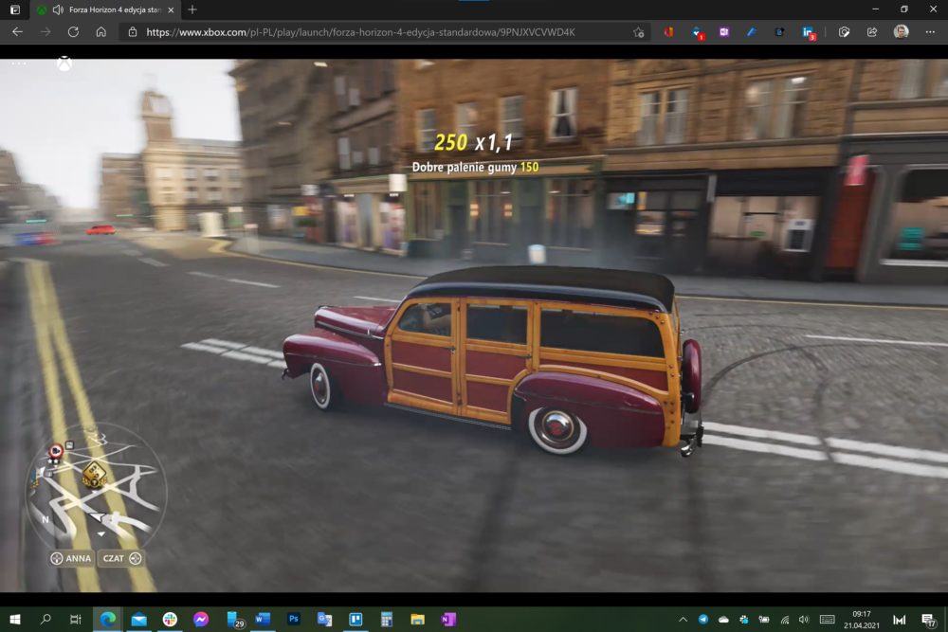Screen dimensions: 948x632
Task: Open the tab actions menu icon
Action: click(x=15, y=9)
